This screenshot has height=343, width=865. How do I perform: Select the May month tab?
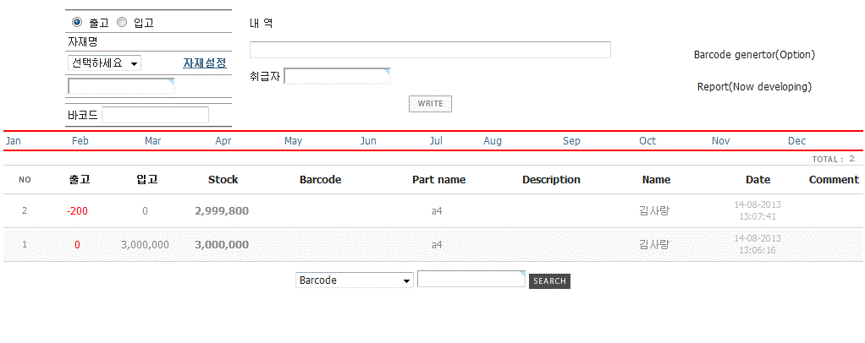293,141
